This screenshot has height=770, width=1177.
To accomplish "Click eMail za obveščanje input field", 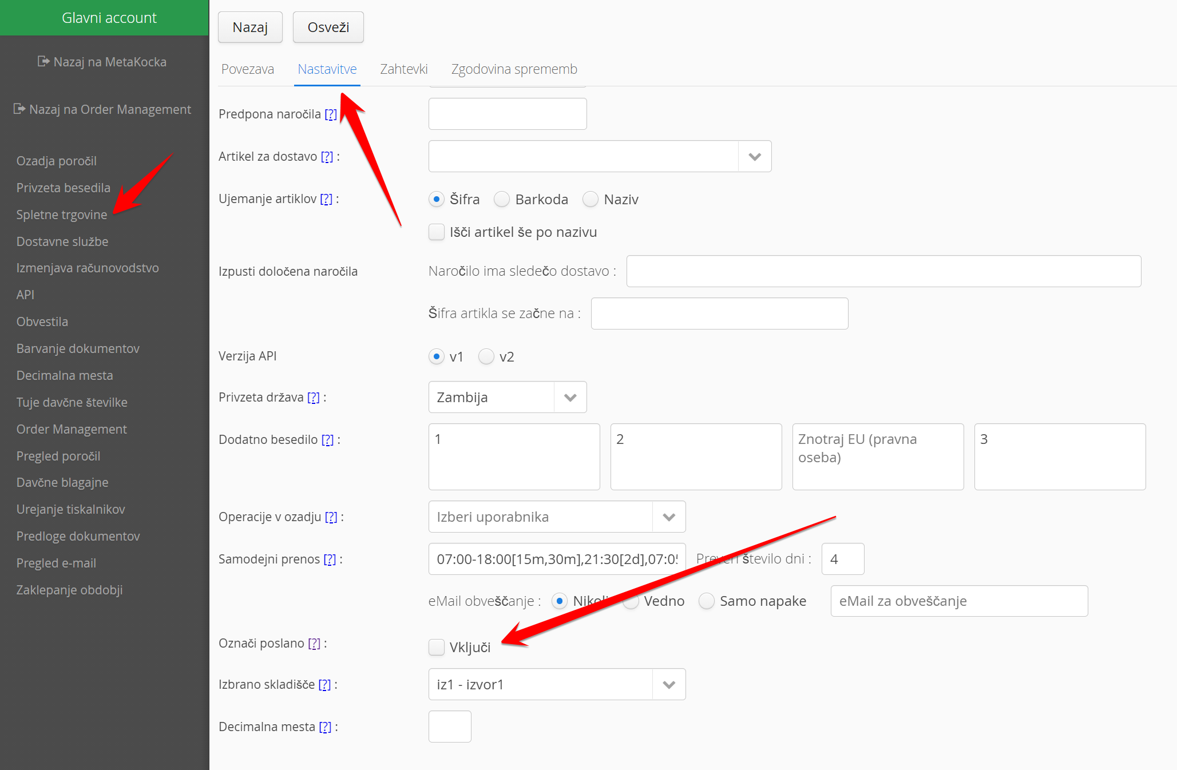I will point(958,601).
